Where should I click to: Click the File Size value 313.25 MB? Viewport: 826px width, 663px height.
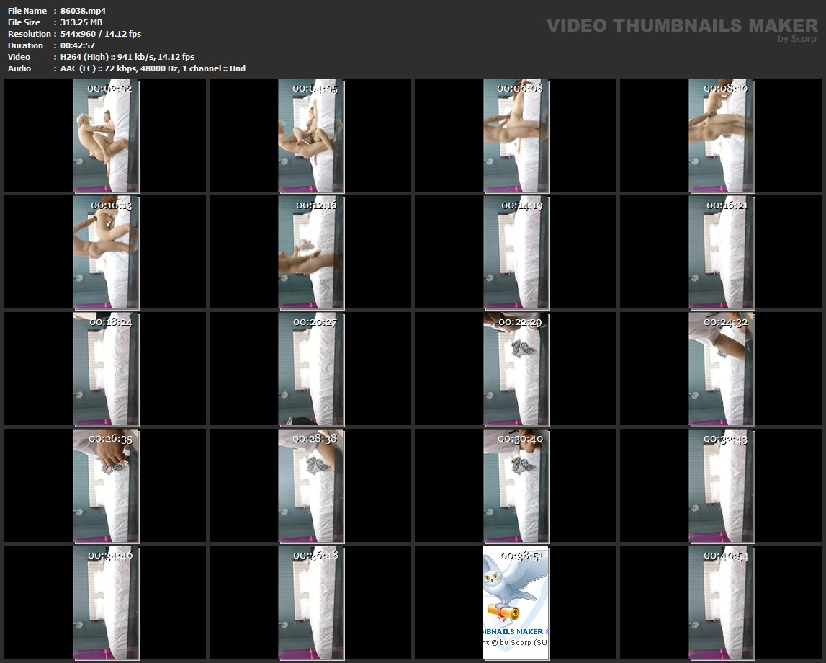(81, 22)
